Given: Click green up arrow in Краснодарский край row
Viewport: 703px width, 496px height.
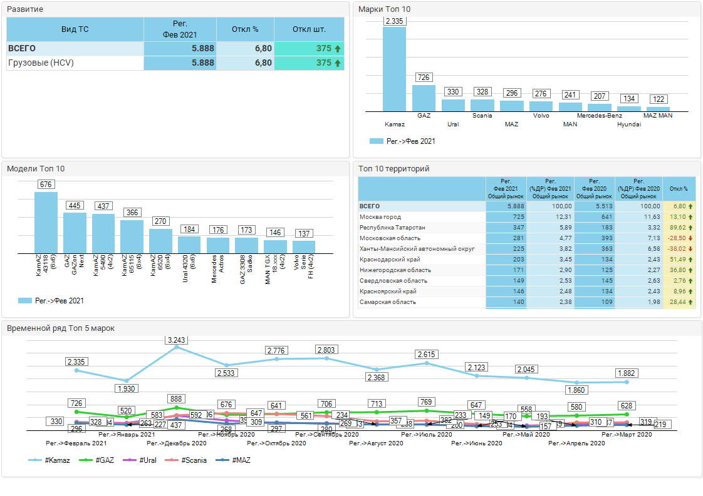Looking at the screenshot, I should point(690,260).
